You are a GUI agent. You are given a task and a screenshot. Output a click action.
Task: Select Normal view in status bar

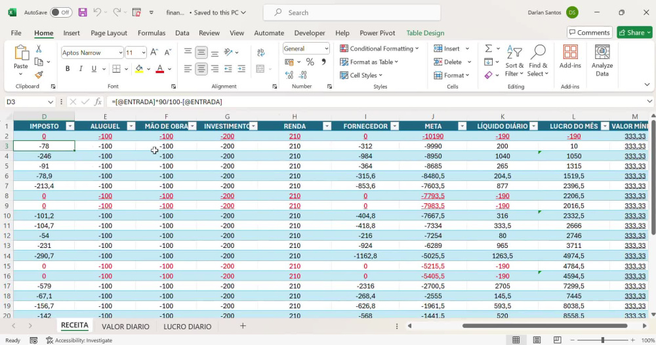[x=516, y=340]
